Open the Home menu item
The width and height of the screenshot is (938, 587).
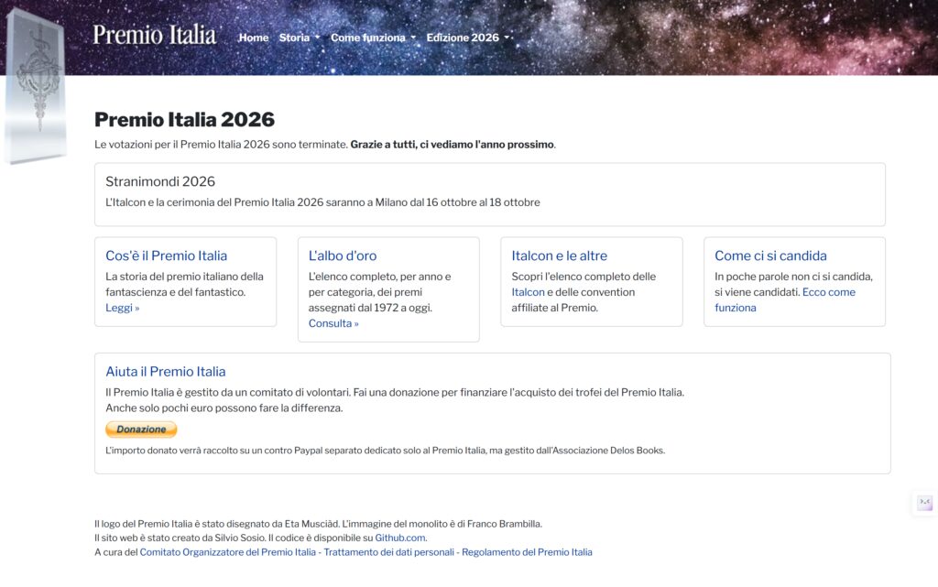coord(254,38)
